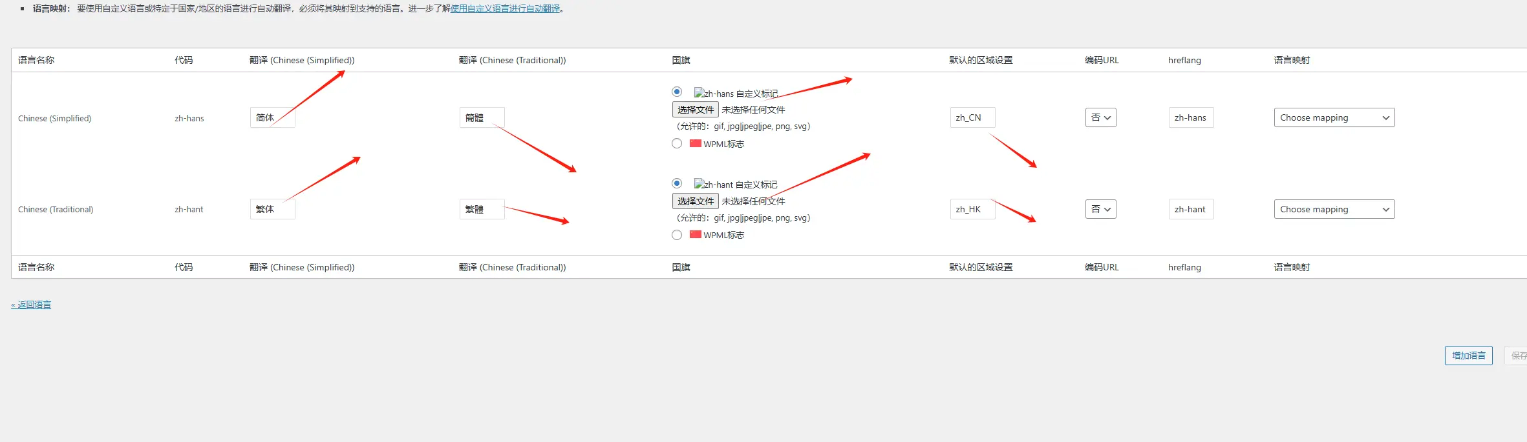The image size is (1527, 442).
Task: Click the 繁体 translation input field
Action: (x=273, y=209)
